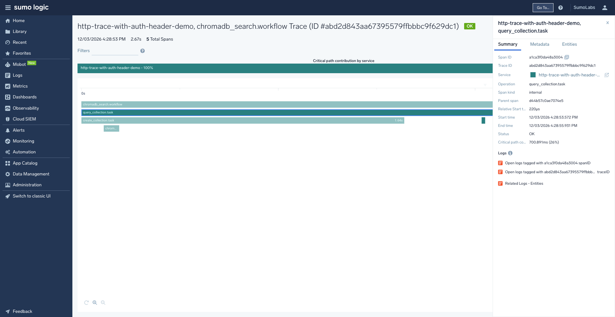The height and width of the screenshot is (317, 615).
Task: Toggle the hamburger navigation menu
Action: [x=8, y=8]
